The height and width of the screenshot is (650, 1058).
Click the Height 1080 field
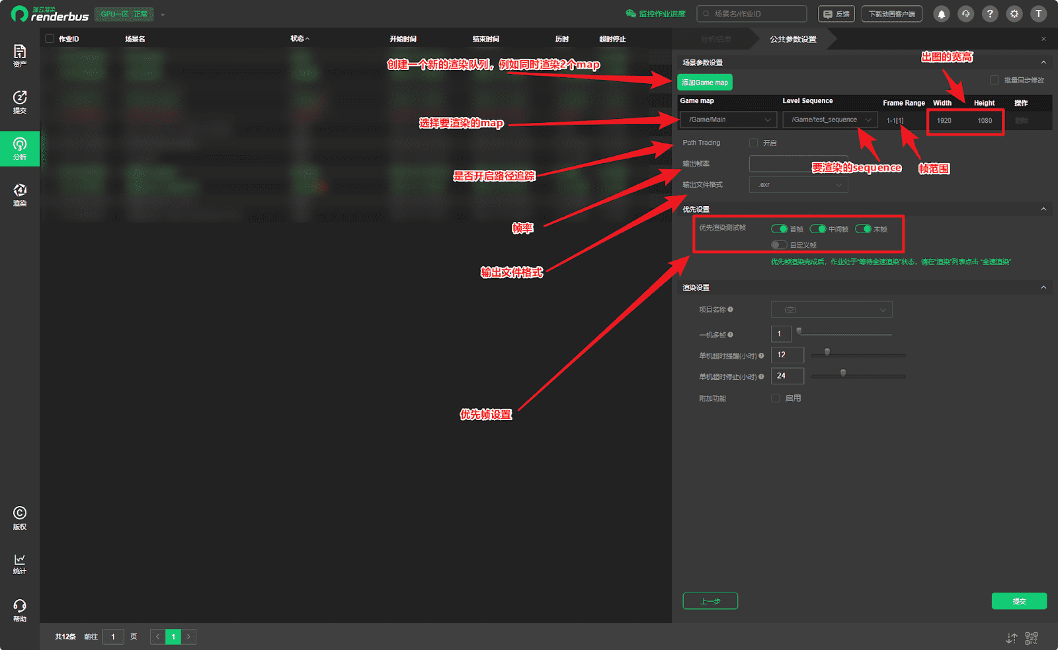tap(985, 120)
